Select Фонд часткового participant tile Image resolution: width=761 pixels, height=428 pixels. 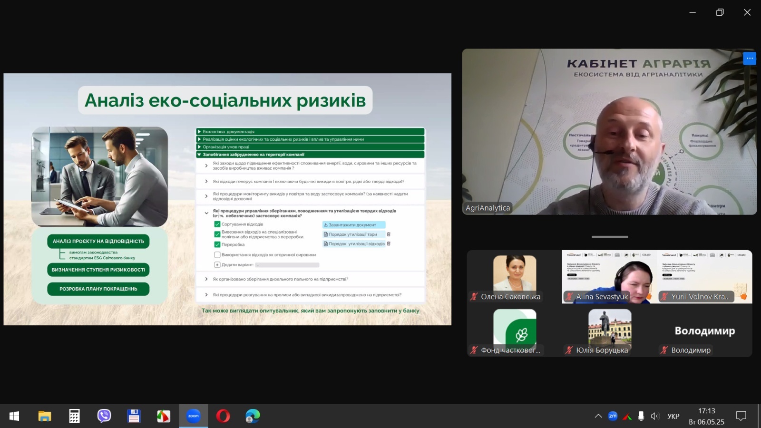pyautogui.click(x=514, y=331)
